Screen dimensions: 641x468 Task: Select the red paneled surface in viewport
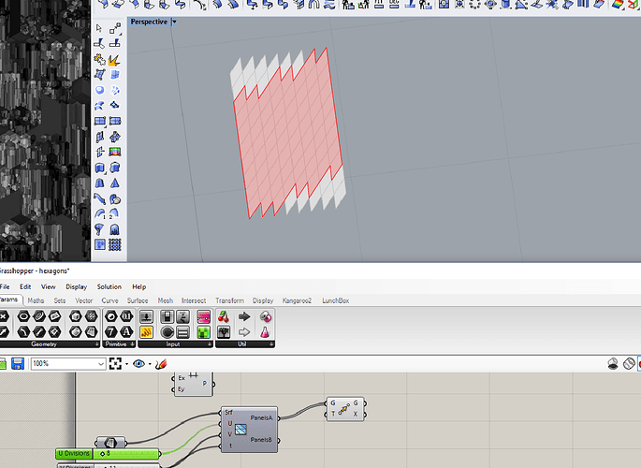point(288,133)
